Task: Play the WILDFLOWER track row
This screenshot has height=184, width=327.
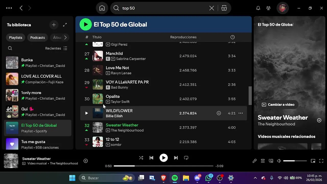Action: pyautogui.click(x=86, y=113)
